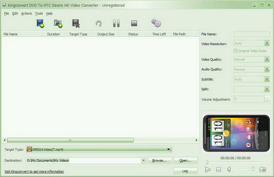The width and height of the screenshot is (274, 177).
Task: Click the Remove Video toolbar icon
Action: (76, 24)
